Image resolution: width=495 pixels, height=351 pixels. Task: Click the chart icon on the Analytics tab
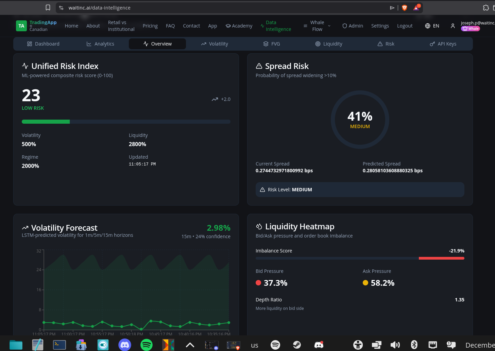(89, 43)
